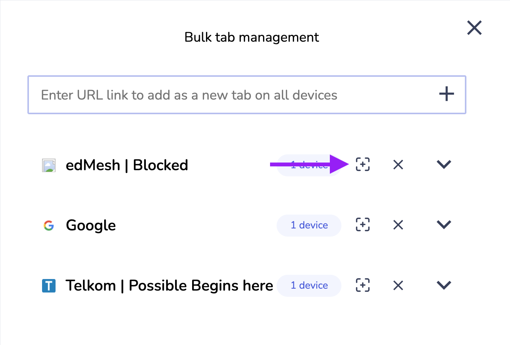Image resolution: width=510 pixels, height=345 pixels.
Task: Click the Google favicon
Action: click(x=49, y=225)
